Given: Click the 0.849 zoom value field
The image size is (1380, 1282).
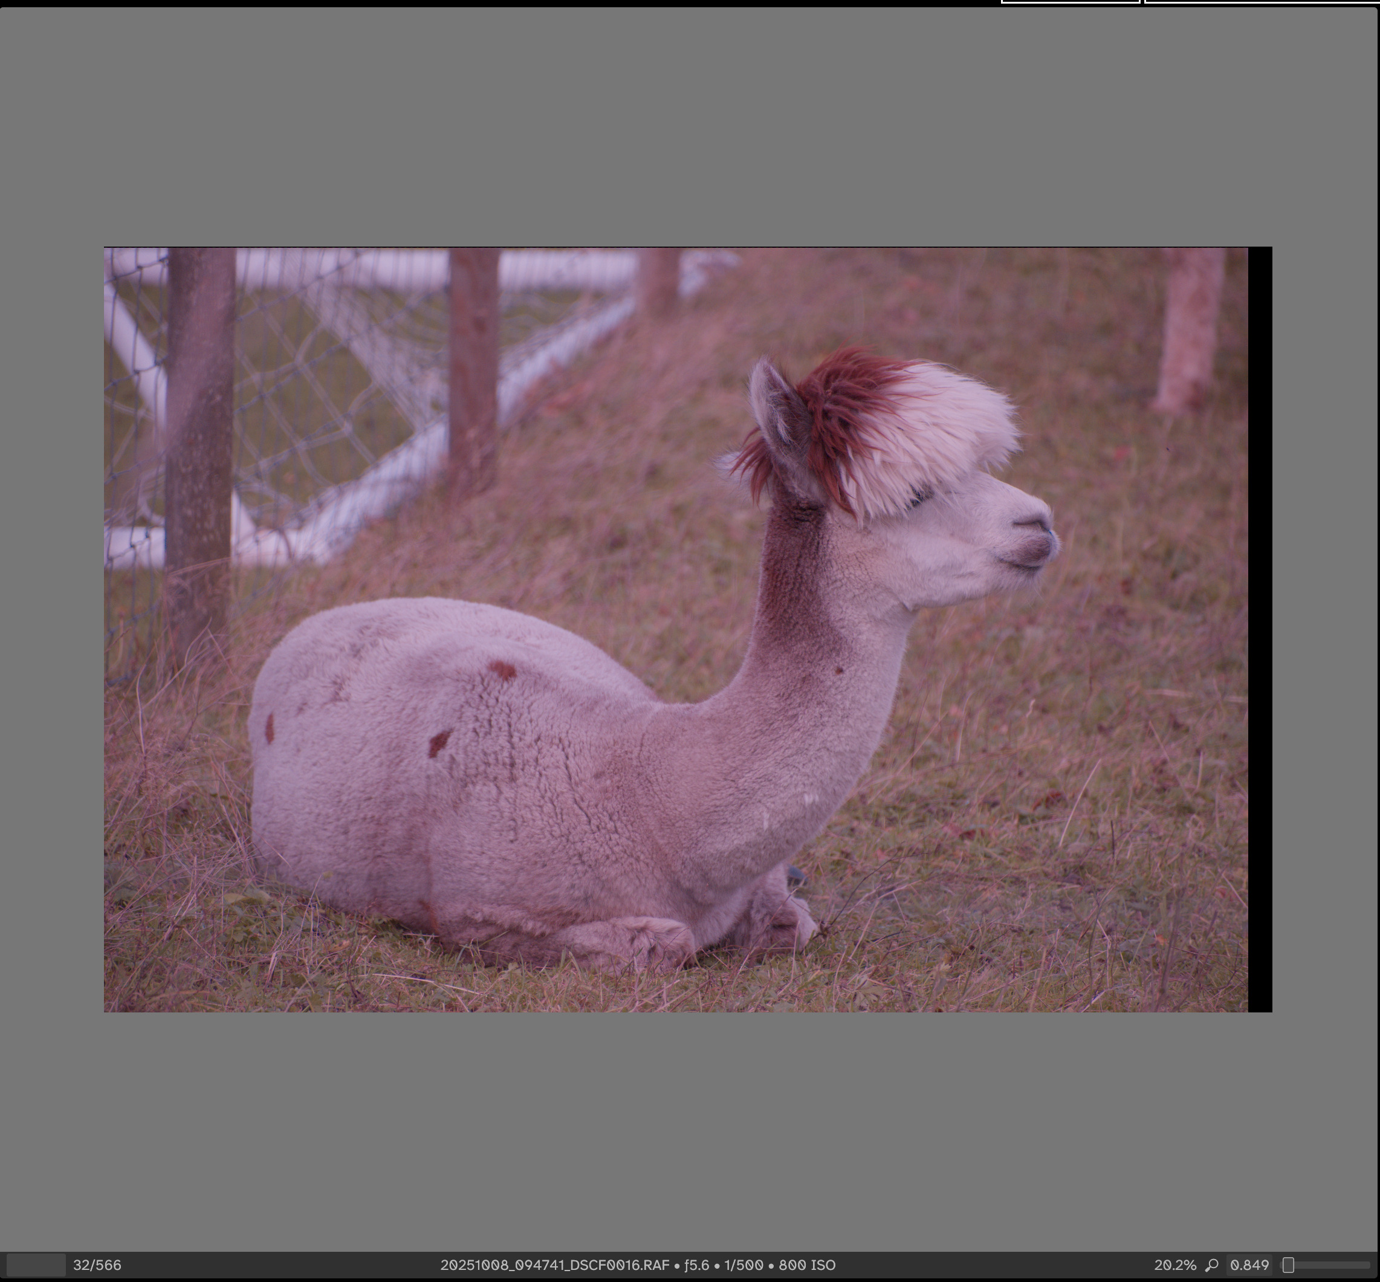Looking at the screenshot, I should tap(1249, 1264).
